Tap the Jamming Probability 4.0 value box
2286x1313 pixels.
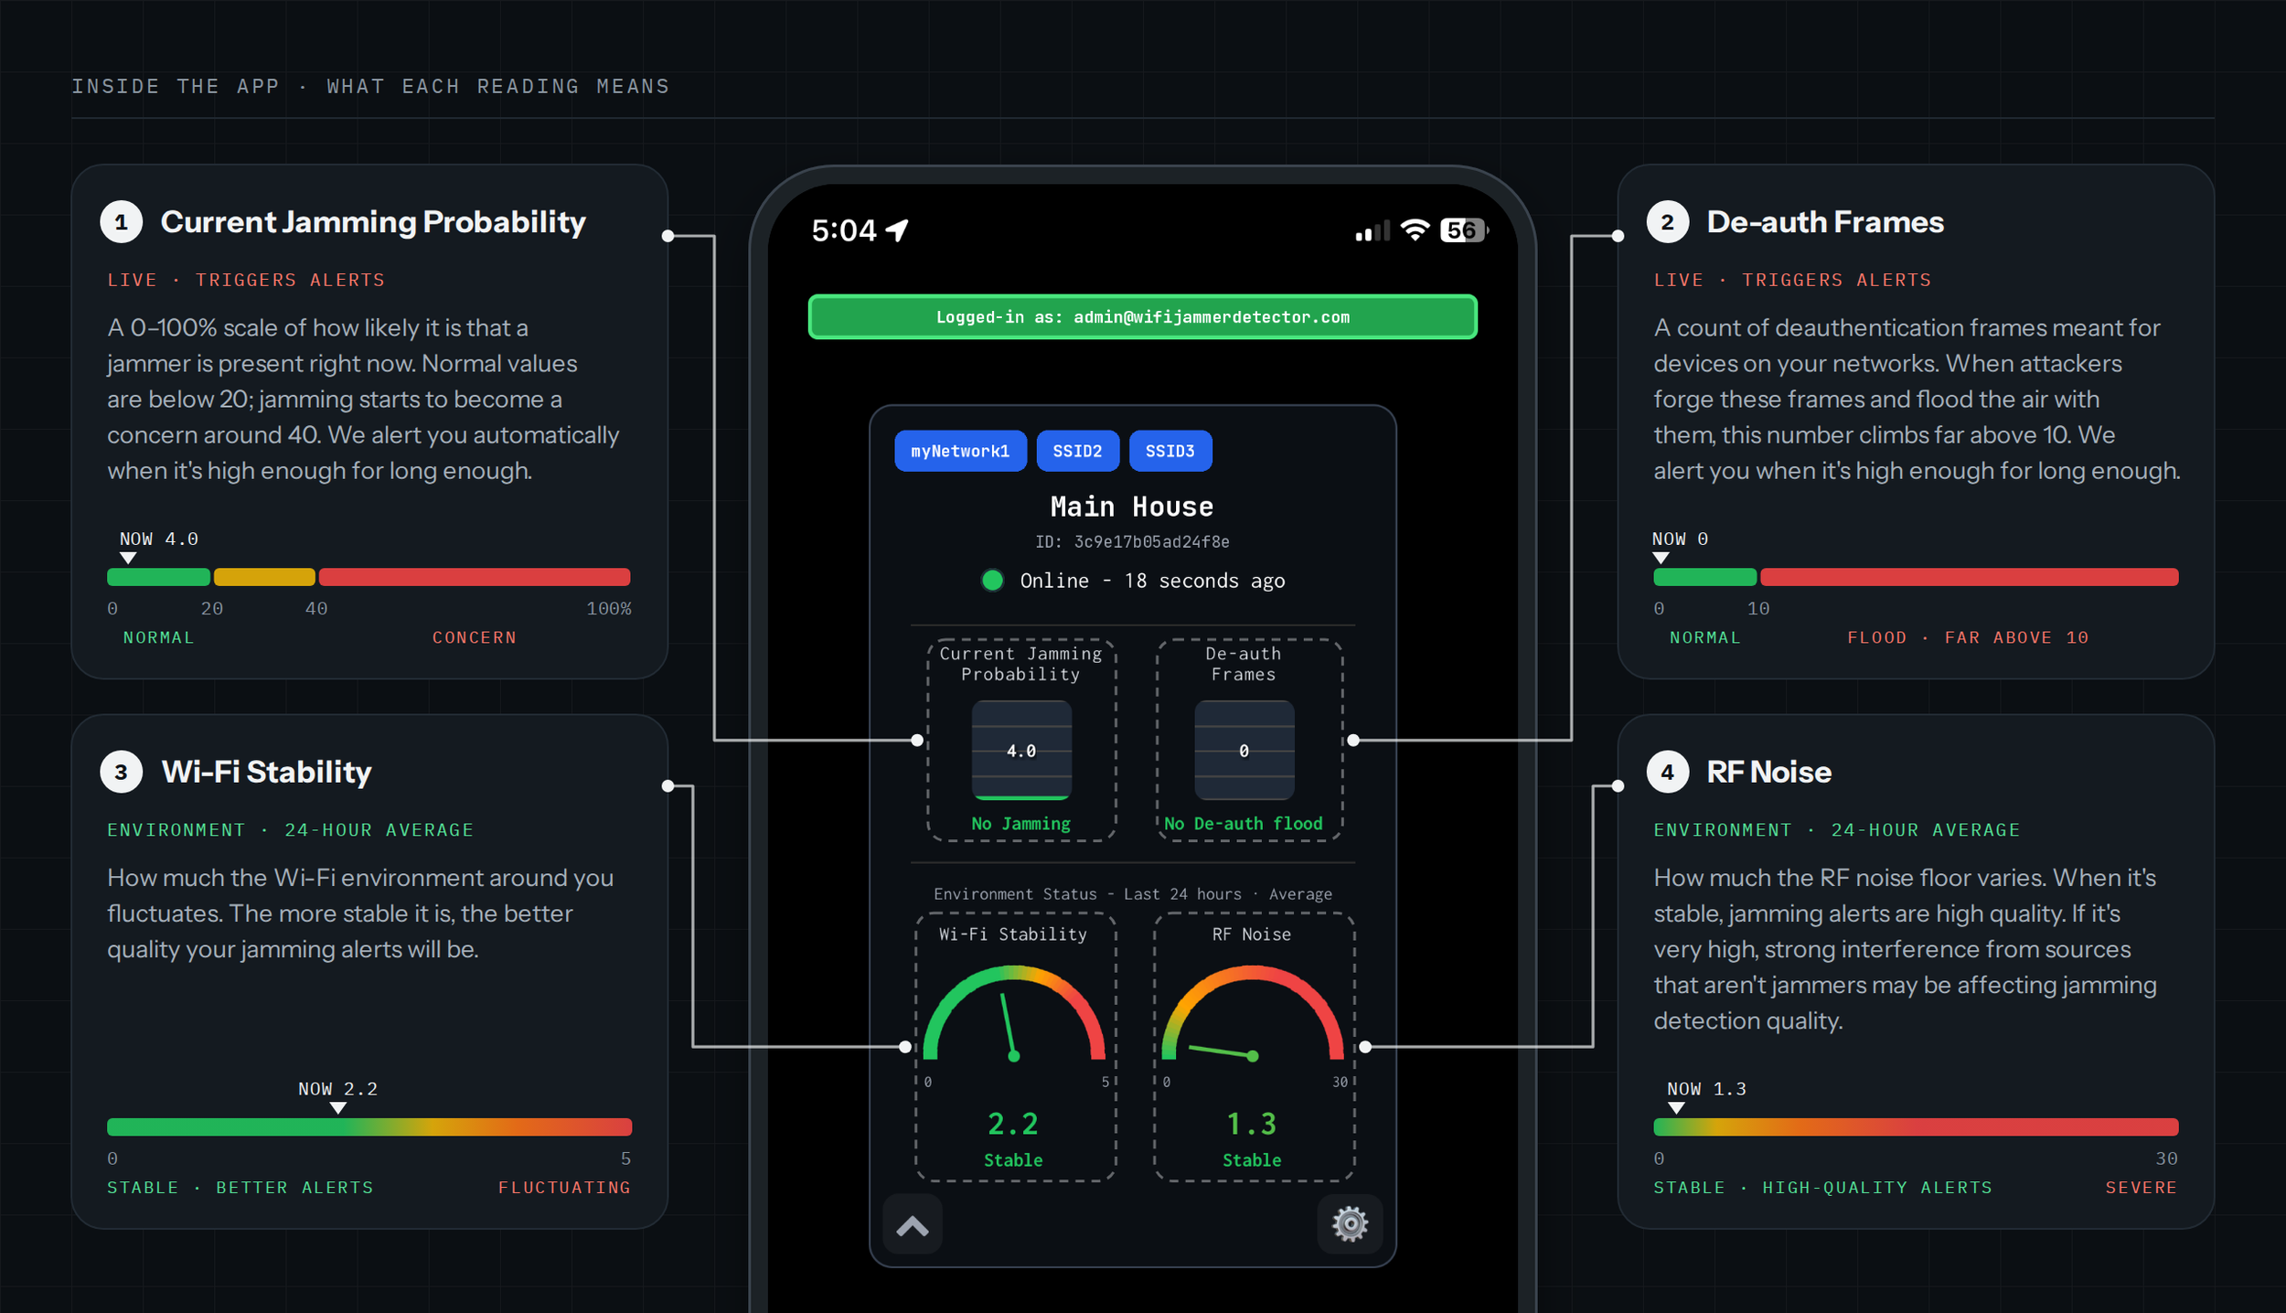pyautogui.click(x=1021, y=750)
